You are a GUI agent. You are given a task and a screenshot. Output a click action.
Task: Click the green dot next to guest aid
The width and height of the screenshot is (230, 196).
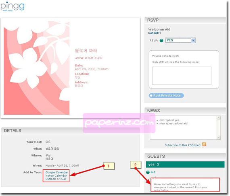(x=148, y=172)
